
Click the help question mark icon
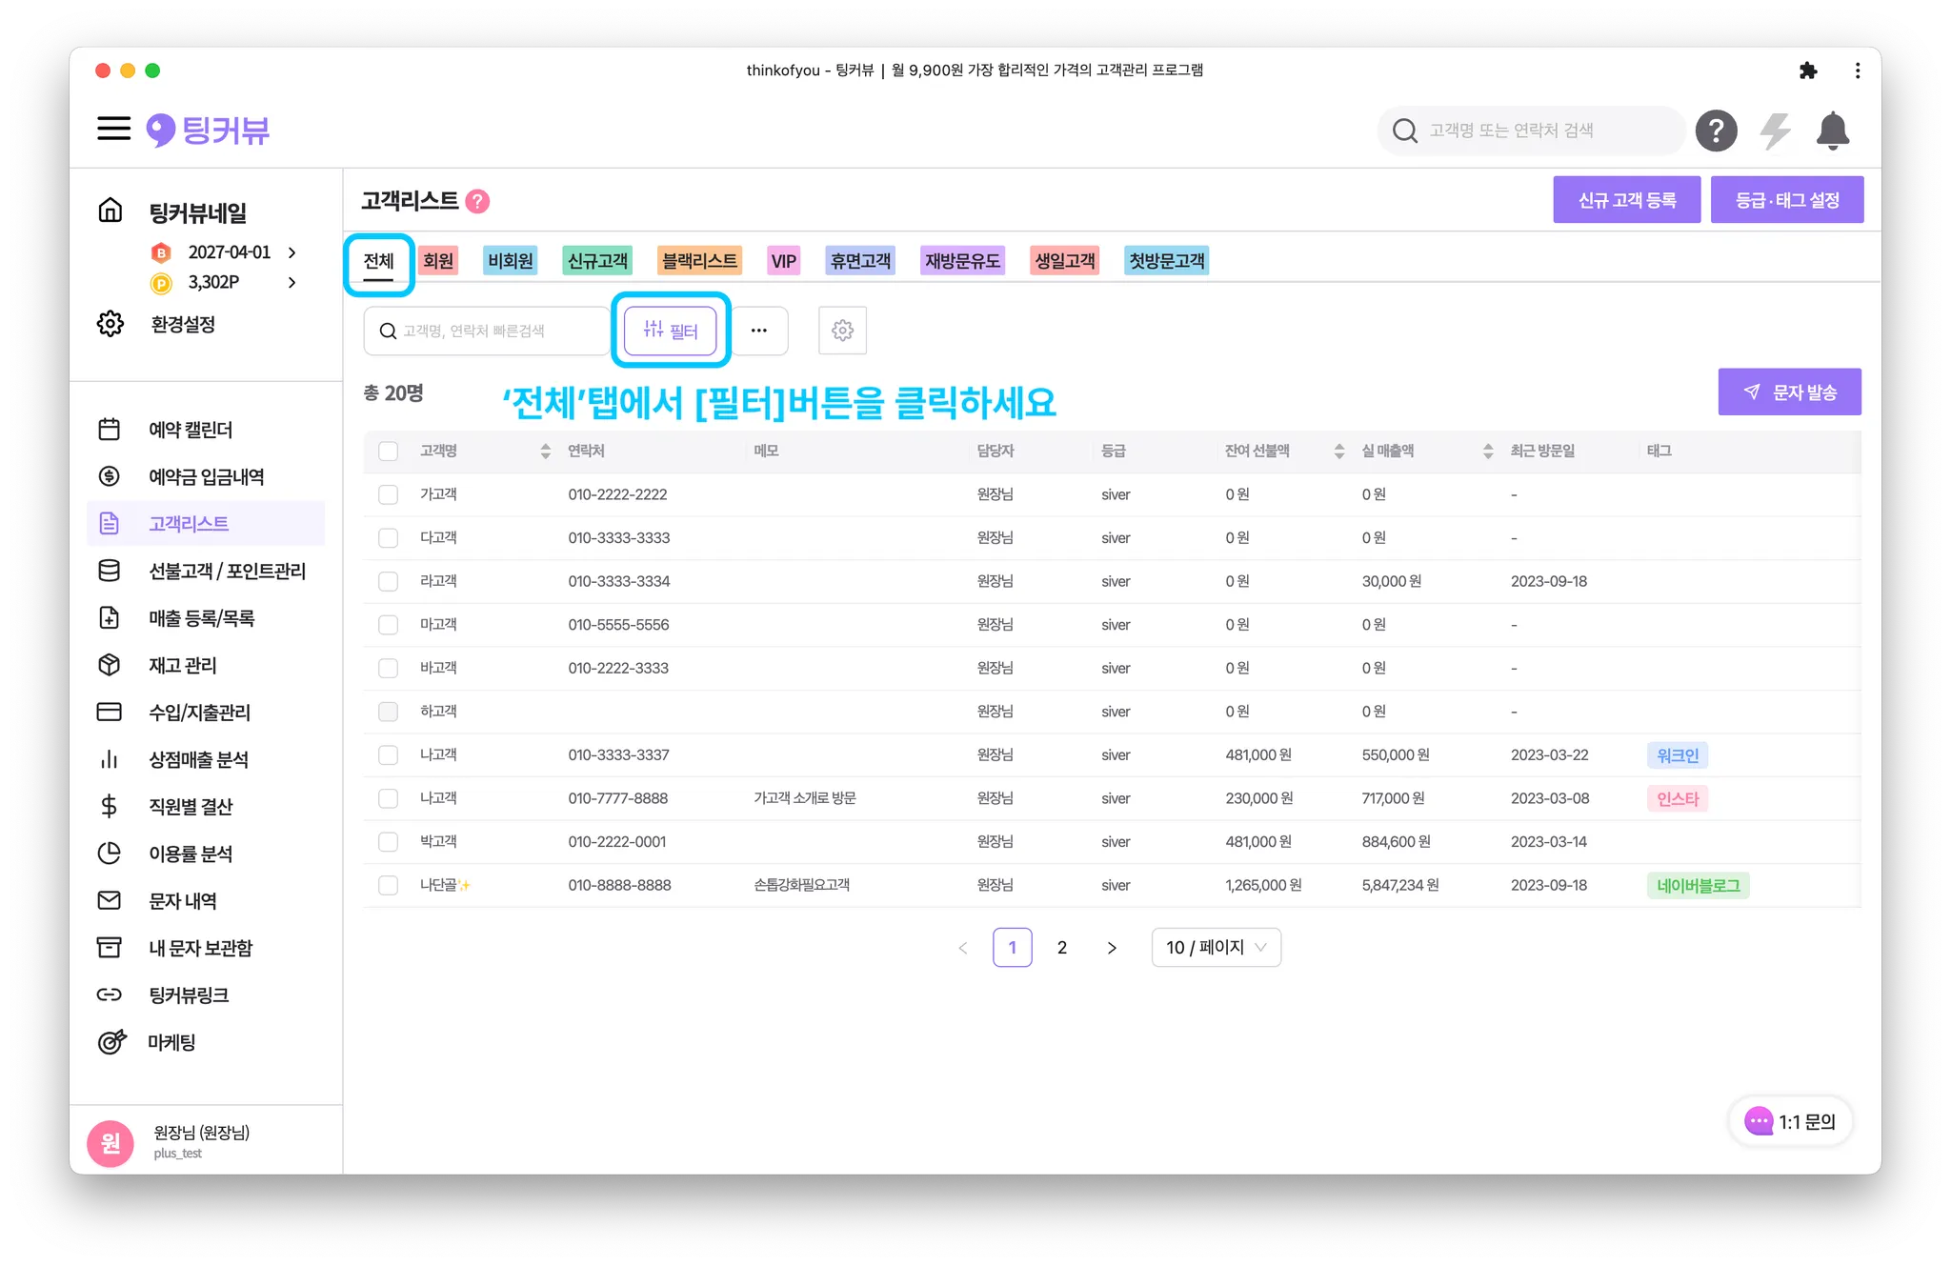(x=1716, y=131)
